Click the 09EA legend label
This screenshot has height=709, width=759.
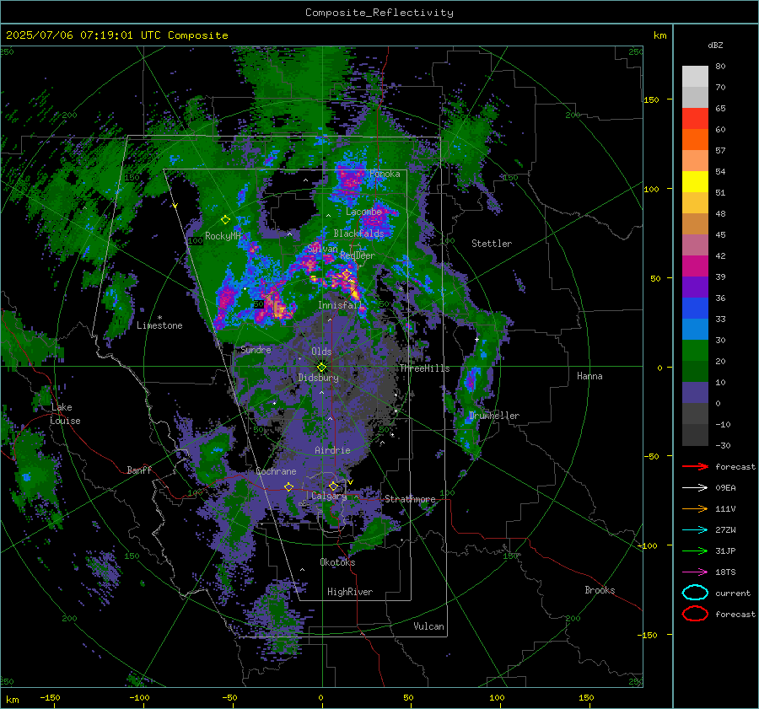tap(725, 488)
